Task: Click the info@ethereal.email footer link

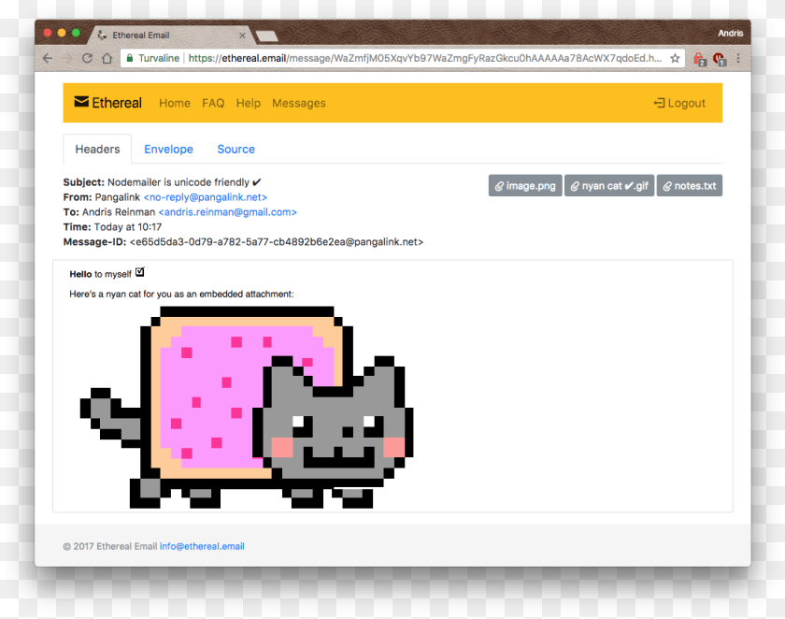Action: tap(202, 546)
